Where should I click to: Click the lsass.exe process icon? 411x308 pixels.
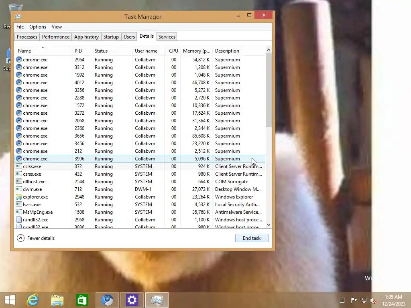(x=19, y=204)
